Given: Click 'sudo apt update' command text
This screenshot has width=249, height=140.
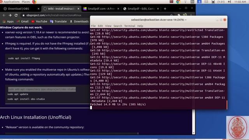Looking at the screenshot, I should pyautogui.click(x=18, y=94).
